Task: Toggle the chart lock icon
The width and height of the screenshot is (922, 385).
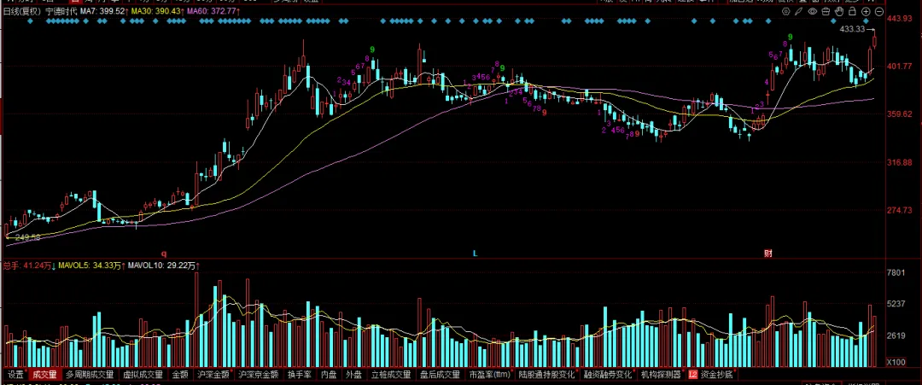Action: [x=852, y=11]
